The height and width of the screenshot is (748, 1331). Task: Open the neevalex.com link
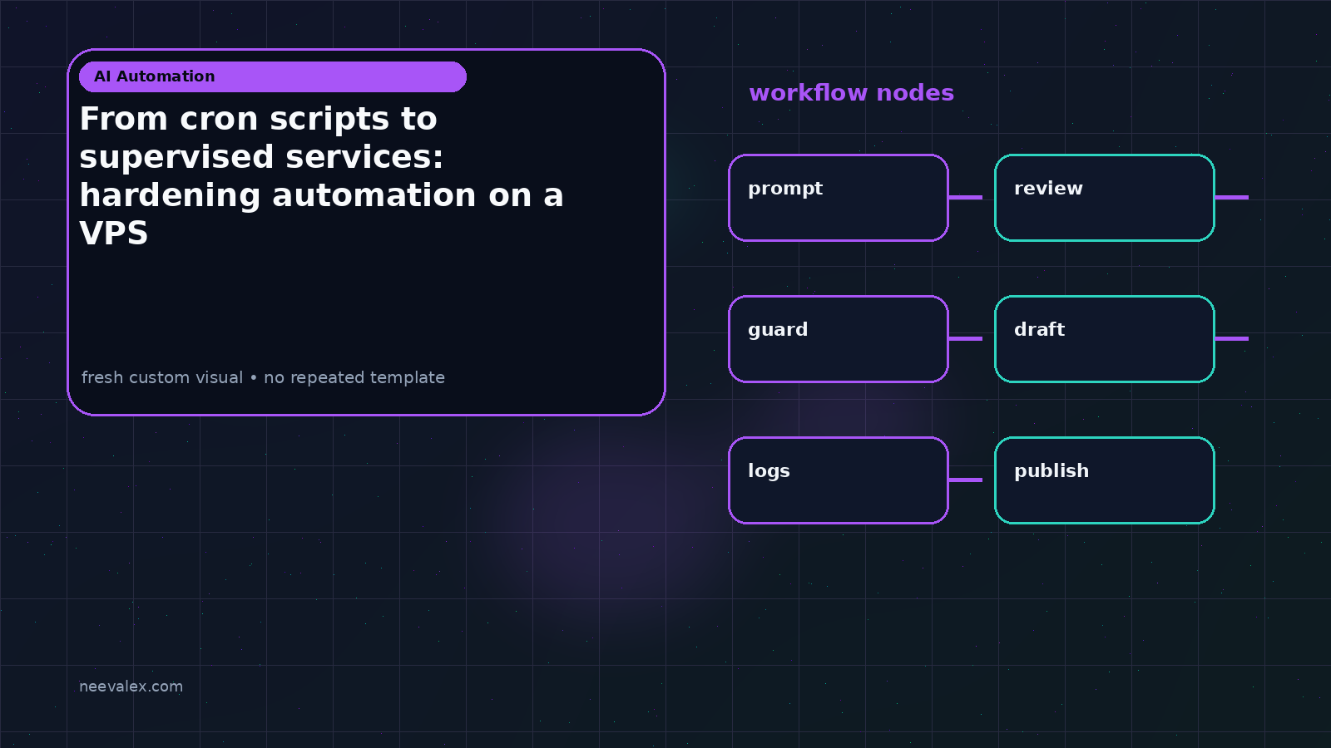131,686
